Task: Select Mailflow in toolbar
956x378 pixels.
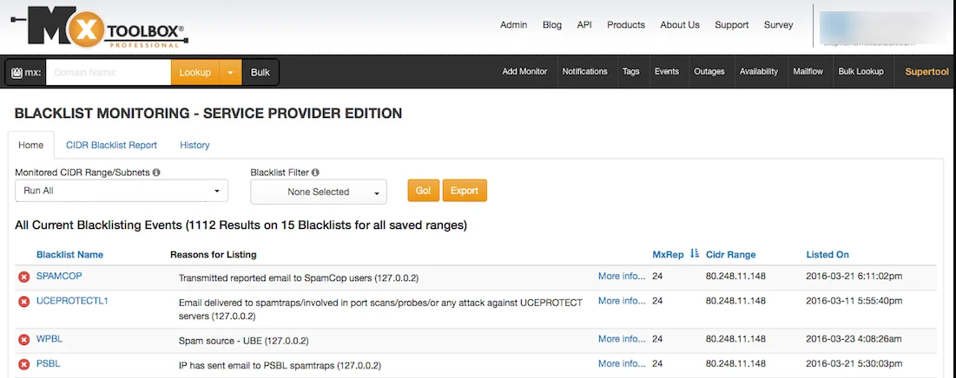Action: [x=808, y=71]
